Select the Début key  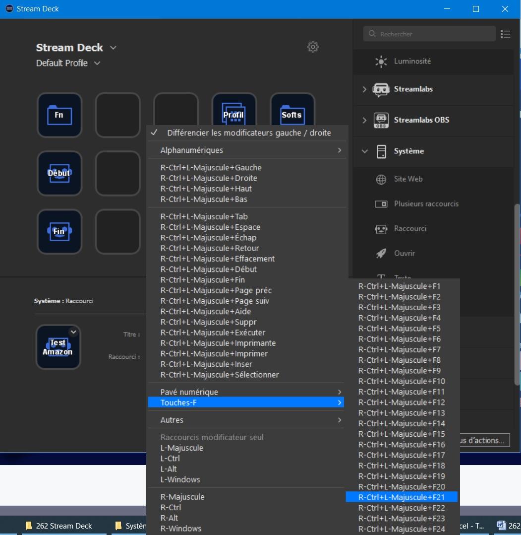(59, 173)
